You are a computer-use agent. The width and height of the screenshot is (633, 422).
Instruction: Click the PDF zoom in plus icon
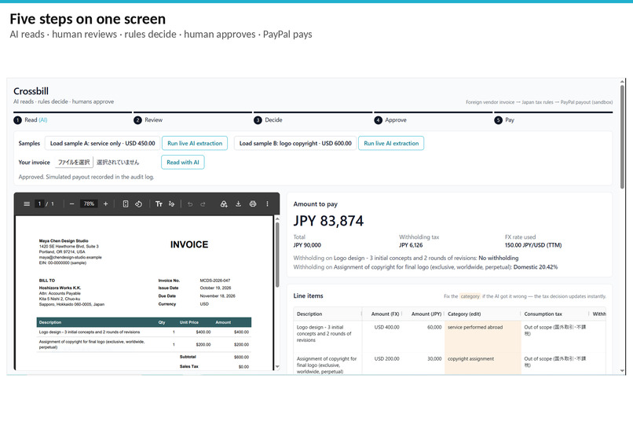tap(106, 204)
